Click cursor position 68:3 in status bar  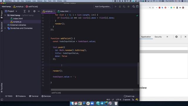(x=108, y=100)
